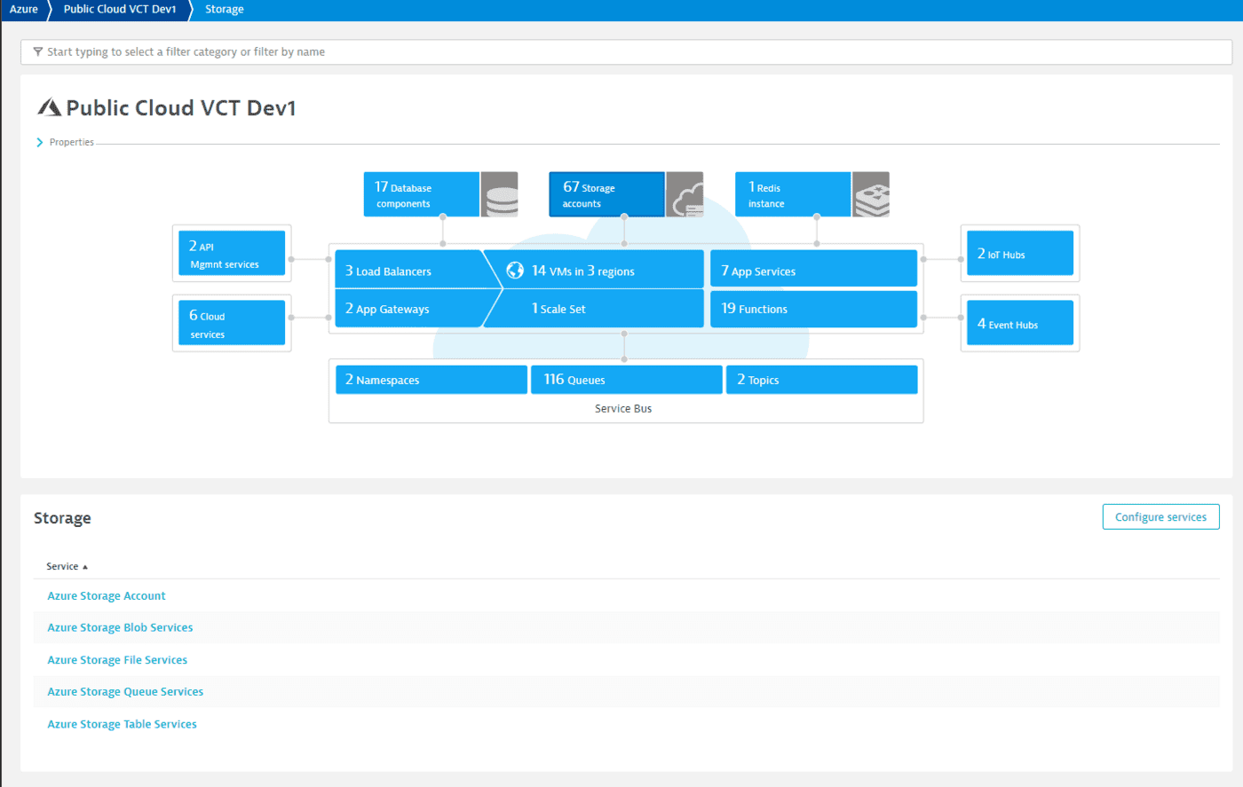Open Azure Storage Table Services link

122,724
